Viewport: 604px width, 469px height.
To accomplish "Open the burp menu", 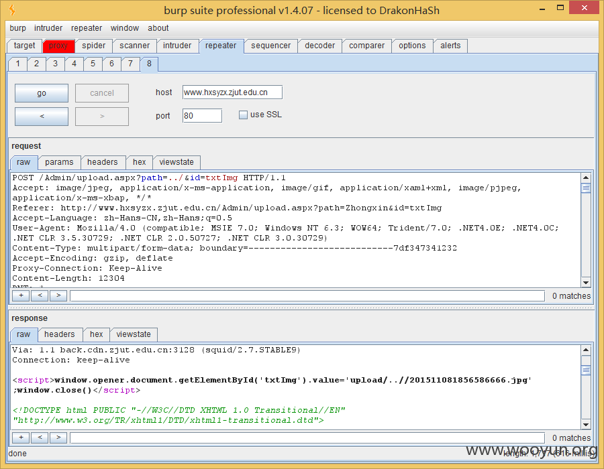I will pos(17,28).
